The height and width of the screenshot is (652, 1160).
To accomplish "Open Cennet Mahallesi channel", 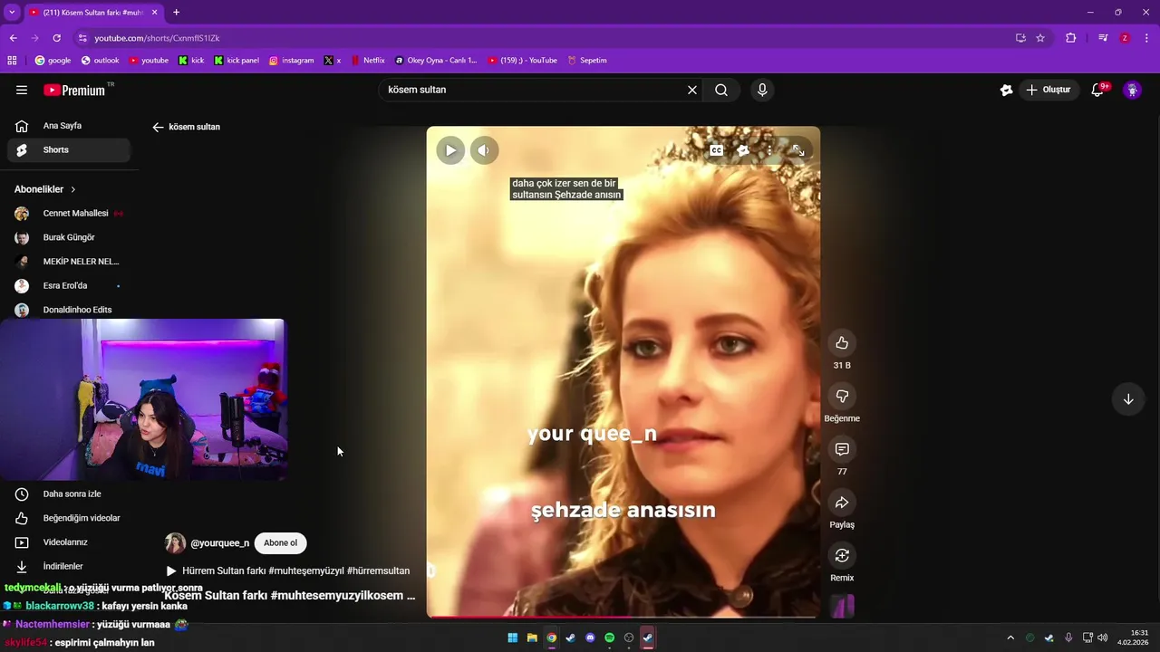I will (x=70, y=214).
